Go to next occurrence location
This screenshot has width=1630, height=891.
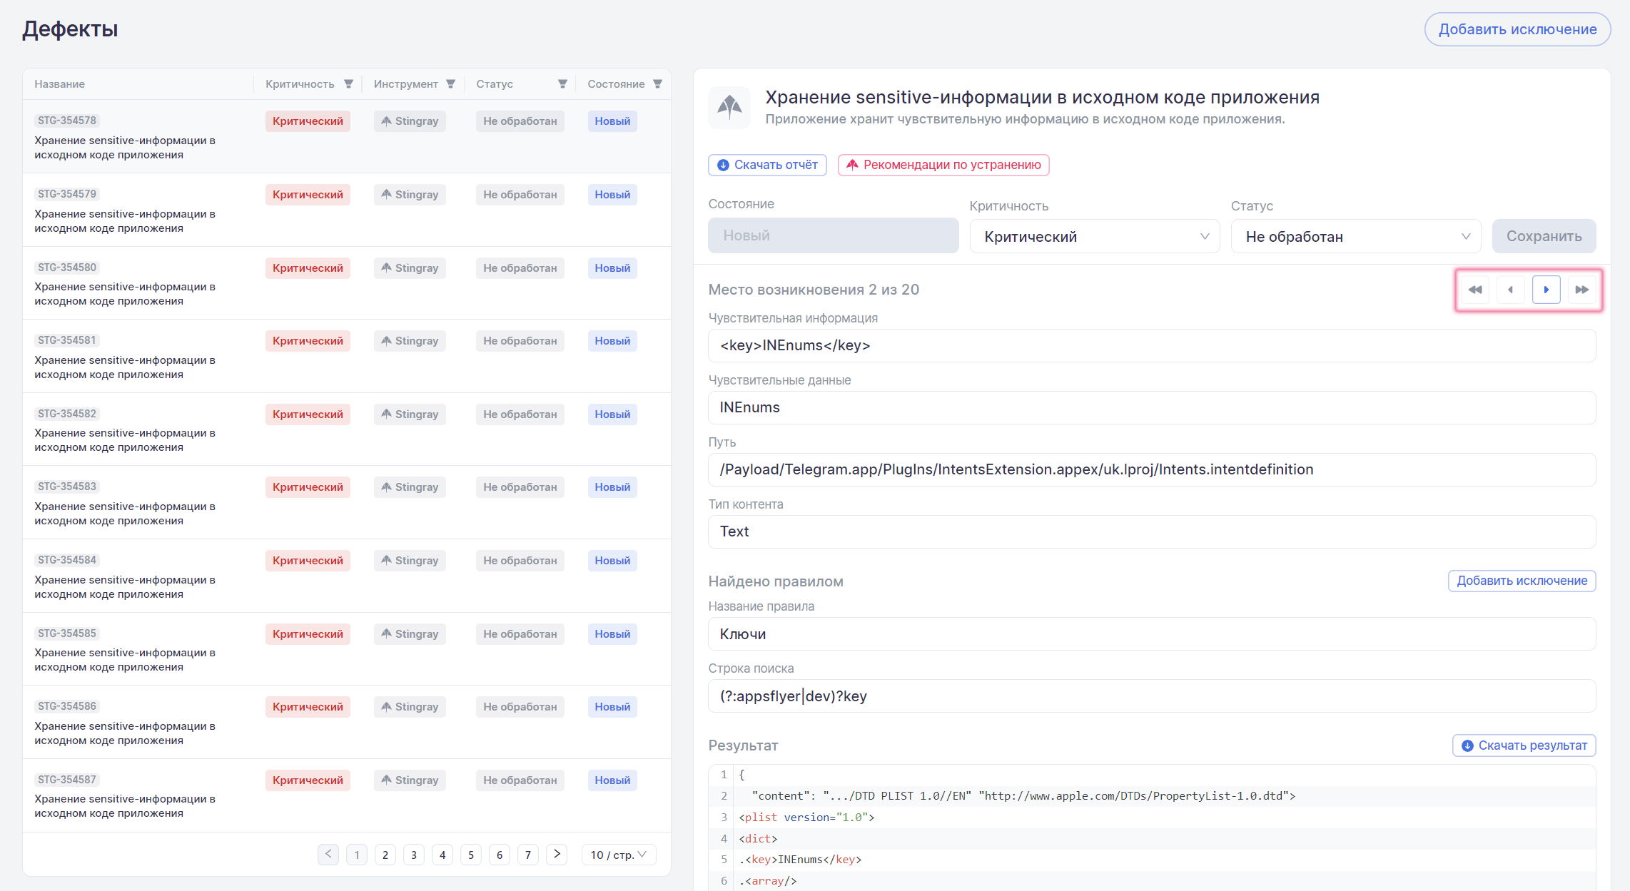click(x=1546, y=290)
